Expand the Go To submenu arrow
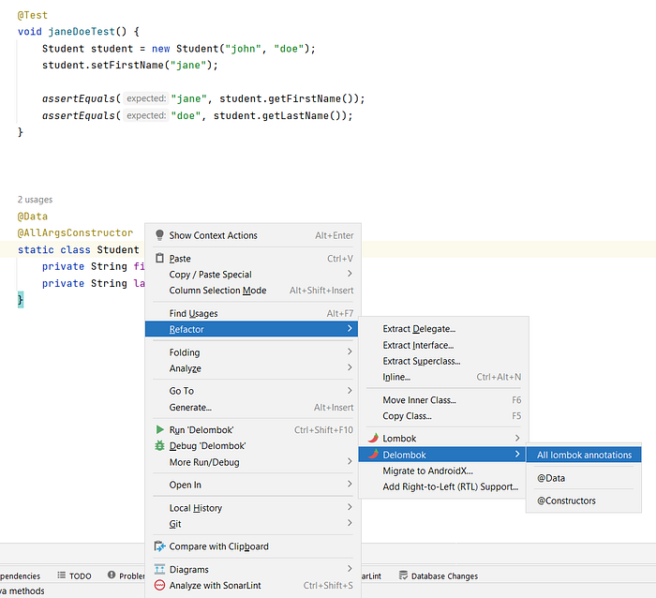The width and height of the screenshot is (656, 598). [x=350, y=391]
